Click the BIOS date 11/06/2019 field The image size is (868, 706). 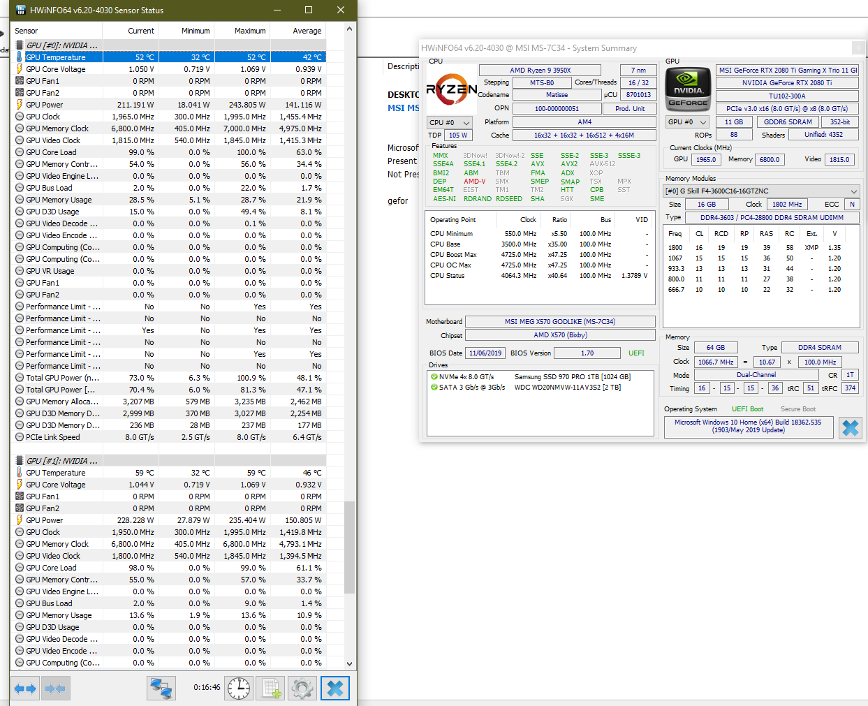pyautogui.click(x=485, y=353)
